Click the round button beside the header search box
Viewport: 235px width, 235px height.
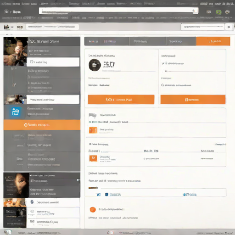[x=229, y=27]
